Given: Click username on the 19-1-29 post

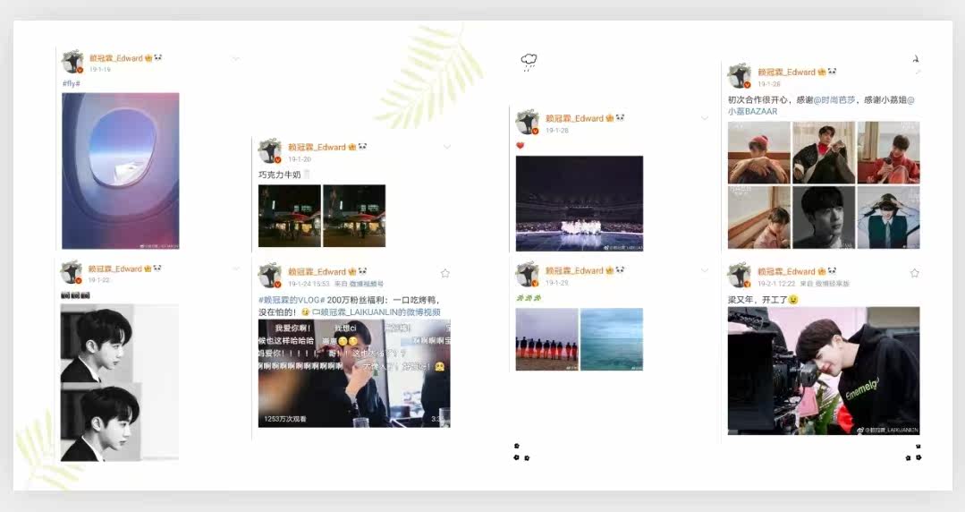Looking at the screenshot, I should coord(574,270).
